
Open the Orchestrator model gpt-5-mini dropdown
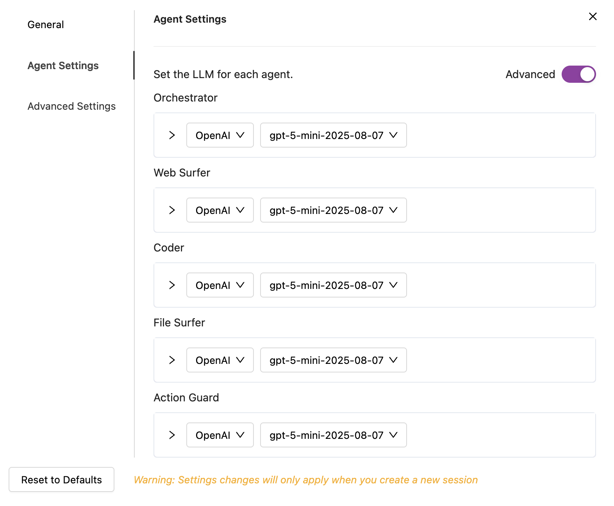pos(333,135)
